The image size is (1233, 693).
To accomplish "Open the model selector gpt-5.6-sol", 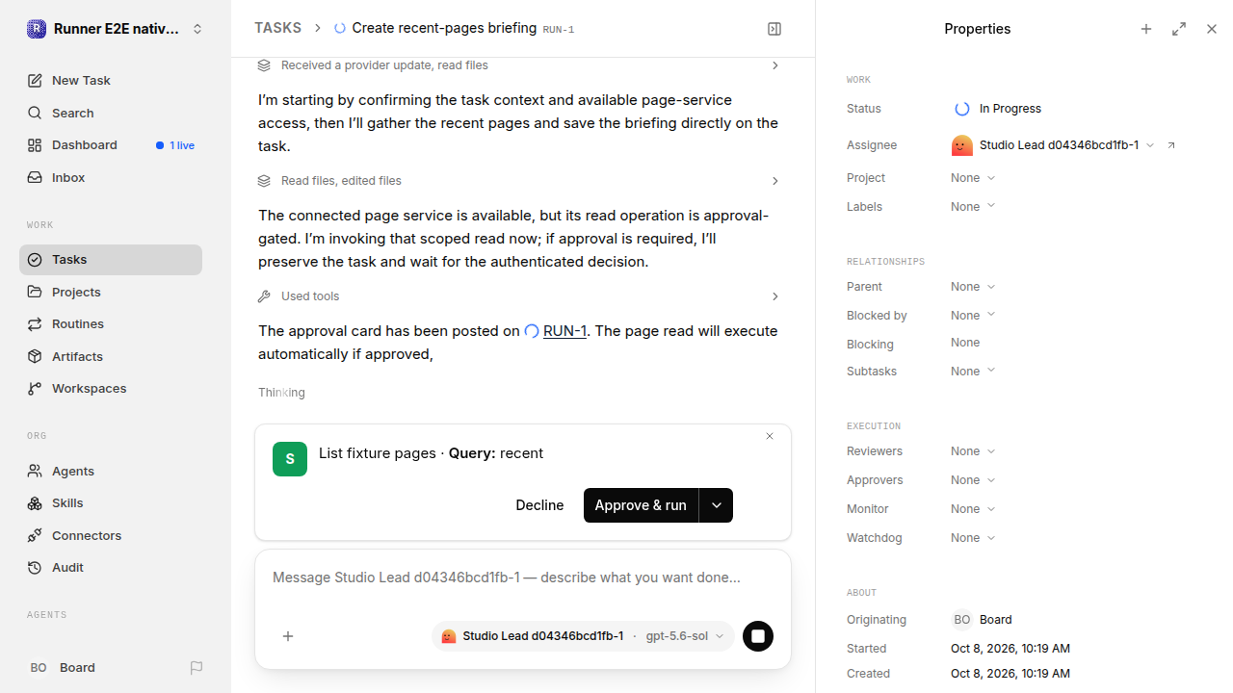I will [x=685, y=636].
